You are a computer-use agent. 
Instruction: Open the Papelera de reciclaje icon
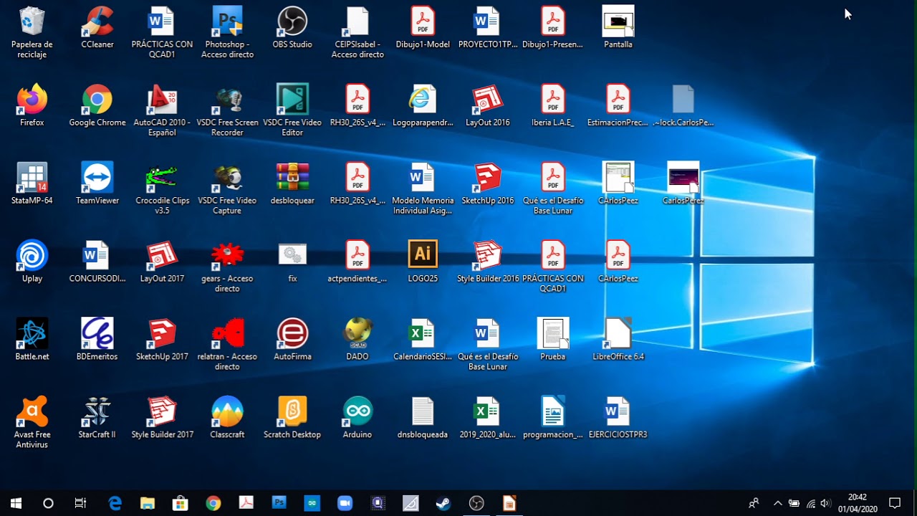[32, 21]
